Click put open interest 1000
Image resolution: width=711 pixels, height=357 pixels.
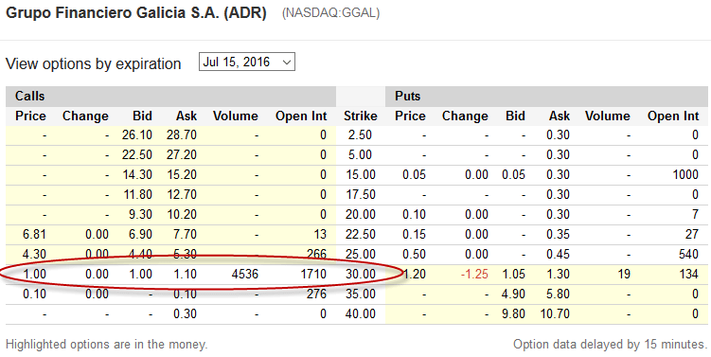point(685,175)
